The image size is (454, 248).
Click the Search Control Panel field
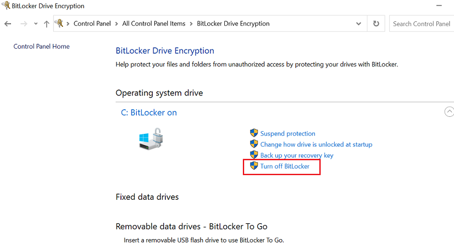click(422, 24)
